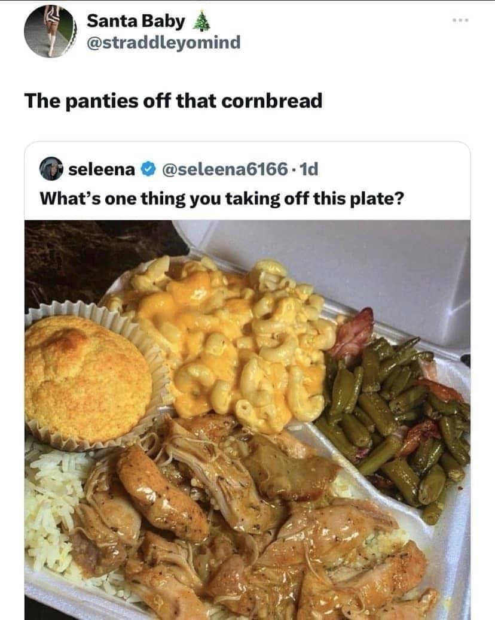Image resolution: width=495 pixels, height=620 pixels.
Task: Select the text "The panties off that cornbread"
Action: 173,101
